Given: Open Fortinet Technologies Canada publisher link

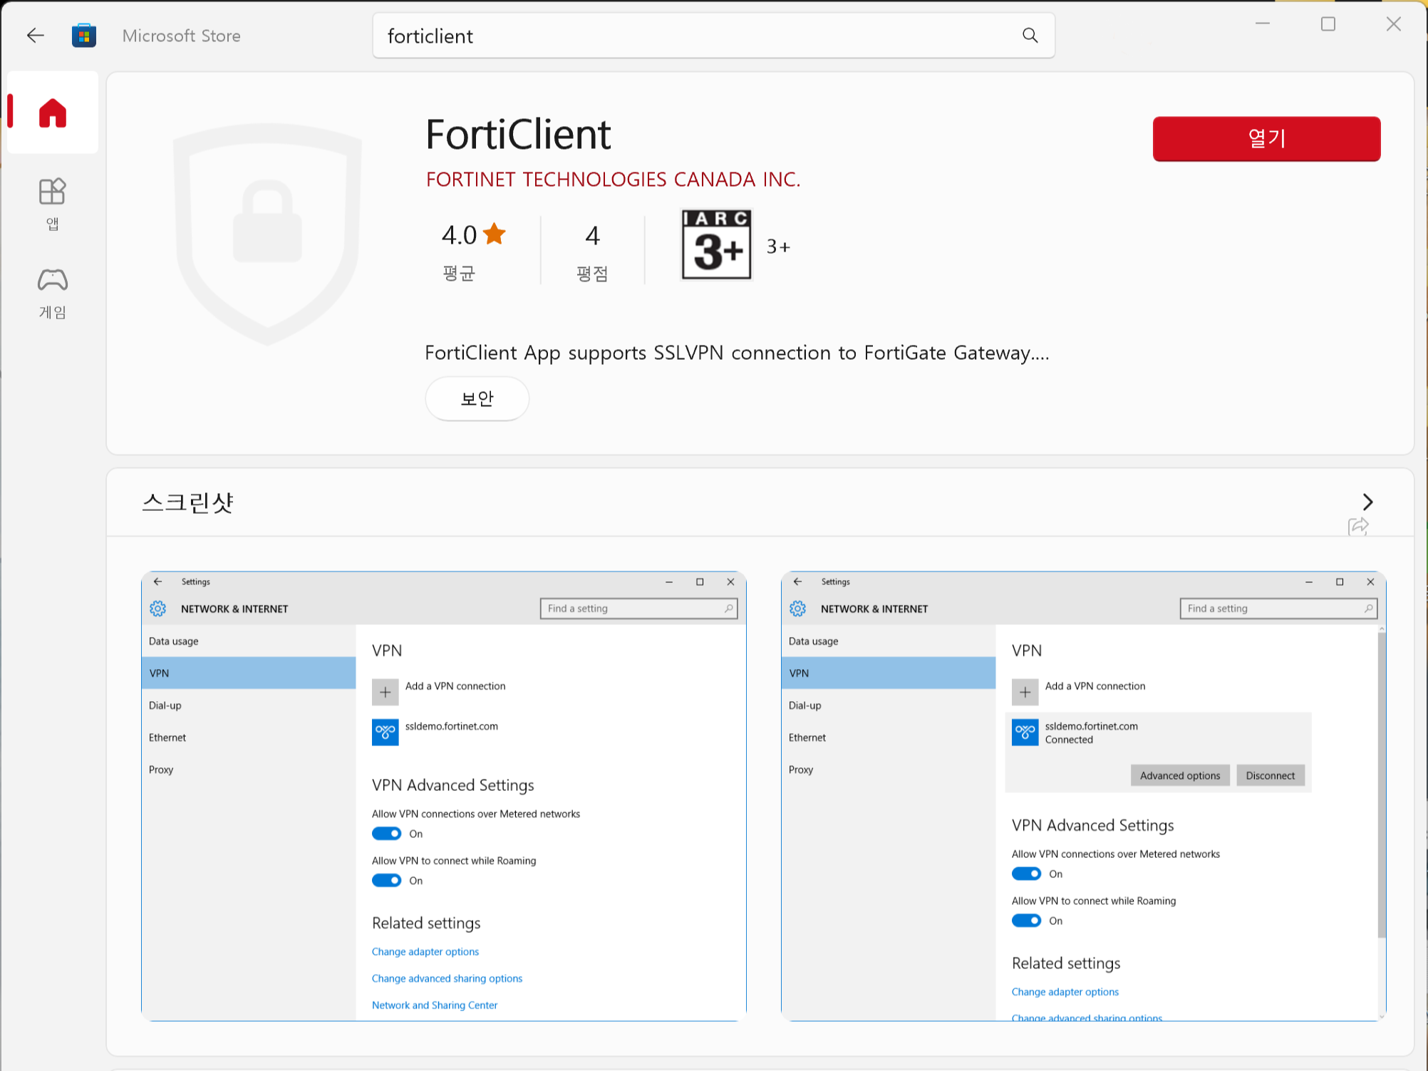Looking at the screenshot, I should (613, 180).
